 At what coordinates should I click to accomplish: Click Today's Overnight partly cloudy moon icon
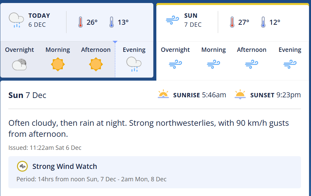point(19,64)
